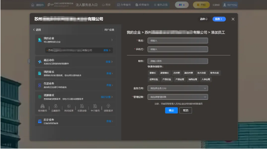Screen dimensions: 267x149
Task: Open the 仪器设备 flask icon
Action: click(82, 106)
